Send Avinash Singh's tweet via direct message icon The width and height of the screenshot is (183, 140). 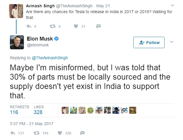click(x=98, y=26)
